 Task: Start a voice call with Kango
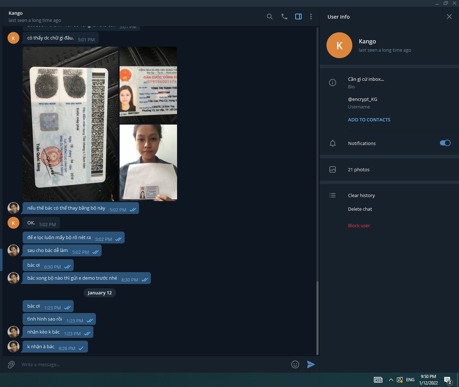284,17
